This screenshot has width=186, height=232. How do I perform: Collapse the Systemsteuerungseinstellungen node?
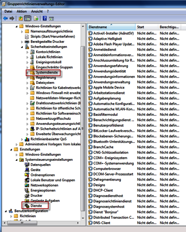tap(17, 160)
